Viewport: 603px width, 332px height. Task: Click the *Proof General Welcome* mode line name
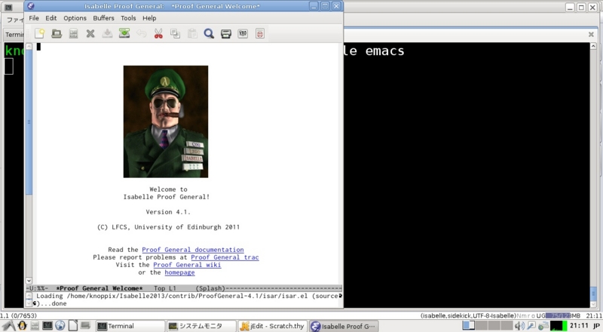click(x=99, y=288)
